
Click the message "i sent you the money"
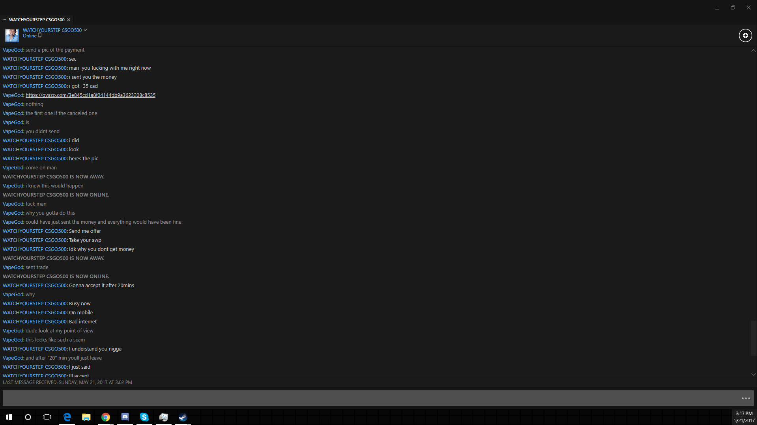point(93,77)
